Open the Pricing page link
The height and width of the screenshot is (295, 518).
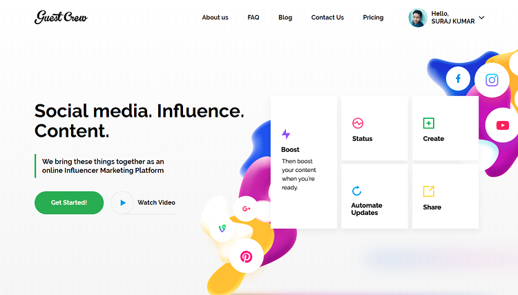373,17
